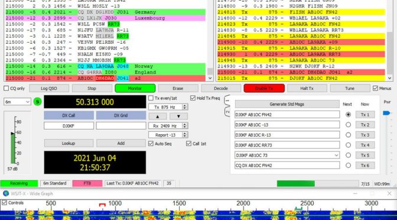Select the Next radio button for Tx 5
Image resolution: width=397 pixels, height=220 pixels.
pos(349,155)
